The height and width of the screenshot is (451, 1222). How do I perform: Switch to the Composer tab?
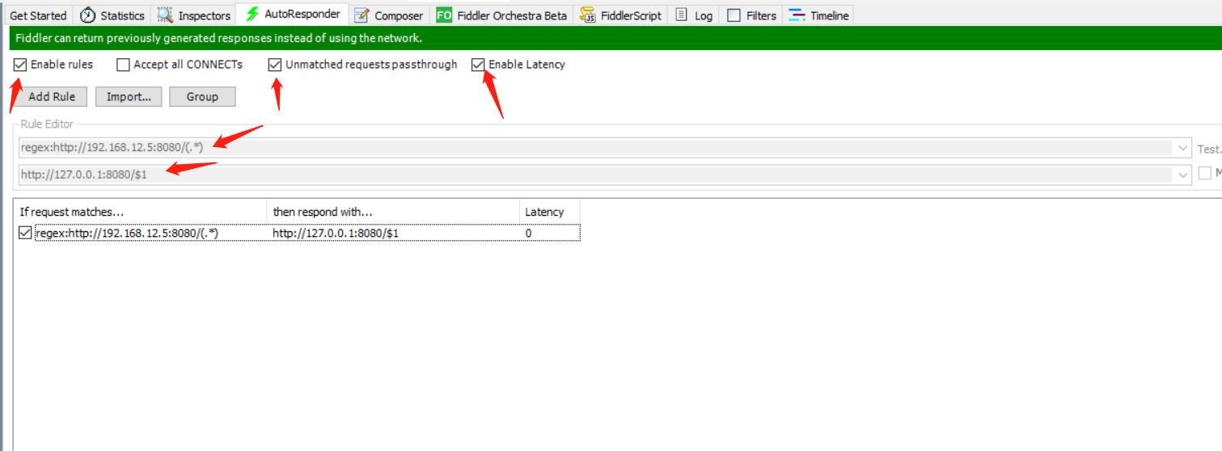(389, 15)
